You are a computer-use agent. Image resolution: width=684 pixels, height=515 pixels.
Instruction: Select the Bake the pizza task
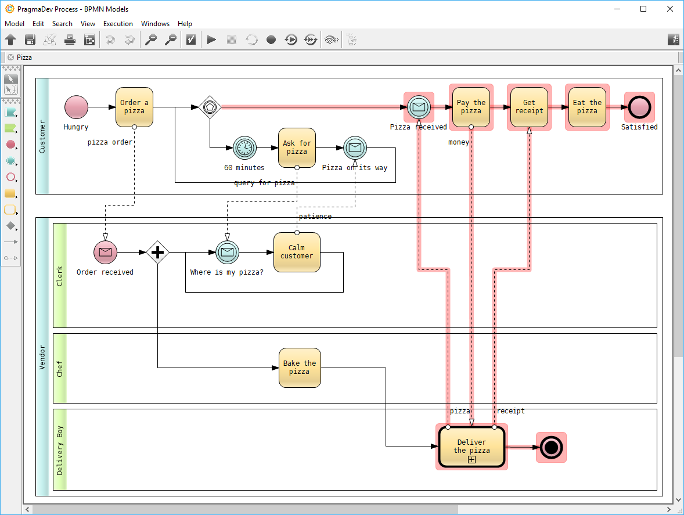(299, 368)
